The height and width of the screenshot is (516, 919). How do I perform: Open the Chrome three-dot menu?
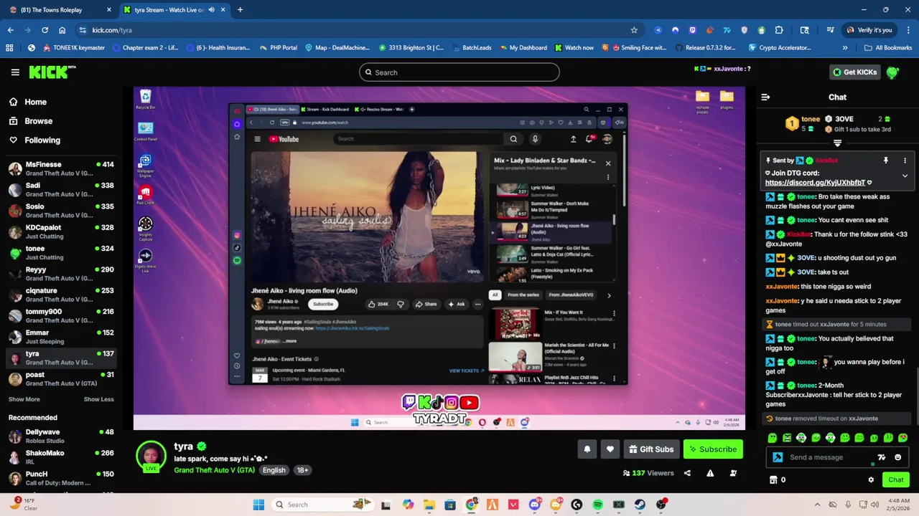coord(908,30)
